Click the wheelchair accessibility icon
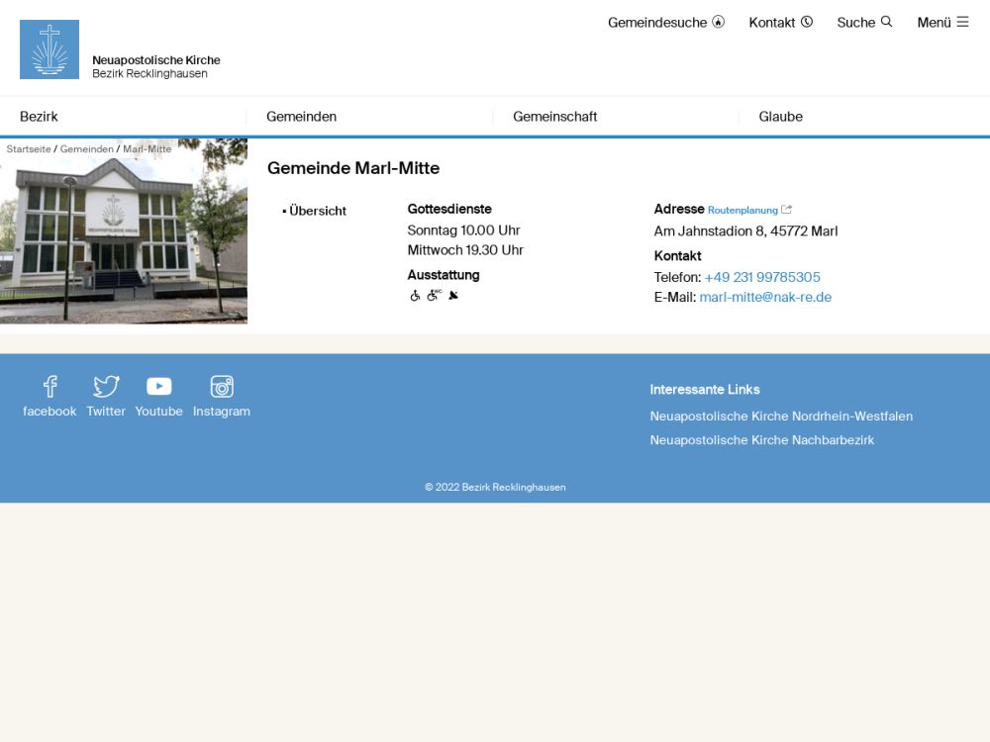 point(415,296)
